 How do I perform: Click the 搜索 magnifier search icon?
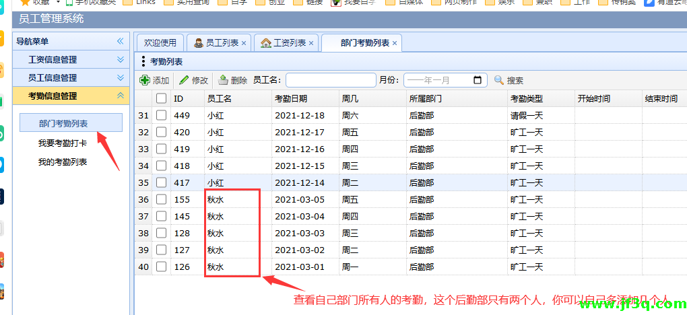[x=499, y=80]
